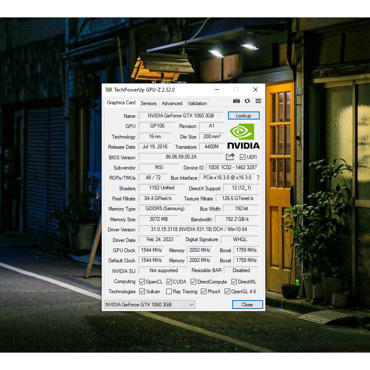Minimize the GPU-Z window
This screenshot has height=370, width=370.
[217, 90]
